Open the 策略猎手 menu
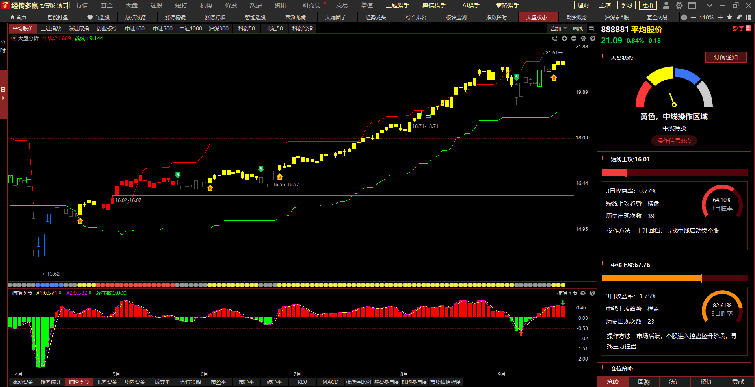Viewport: 755px width, 387px height. (x=508, y=6)
